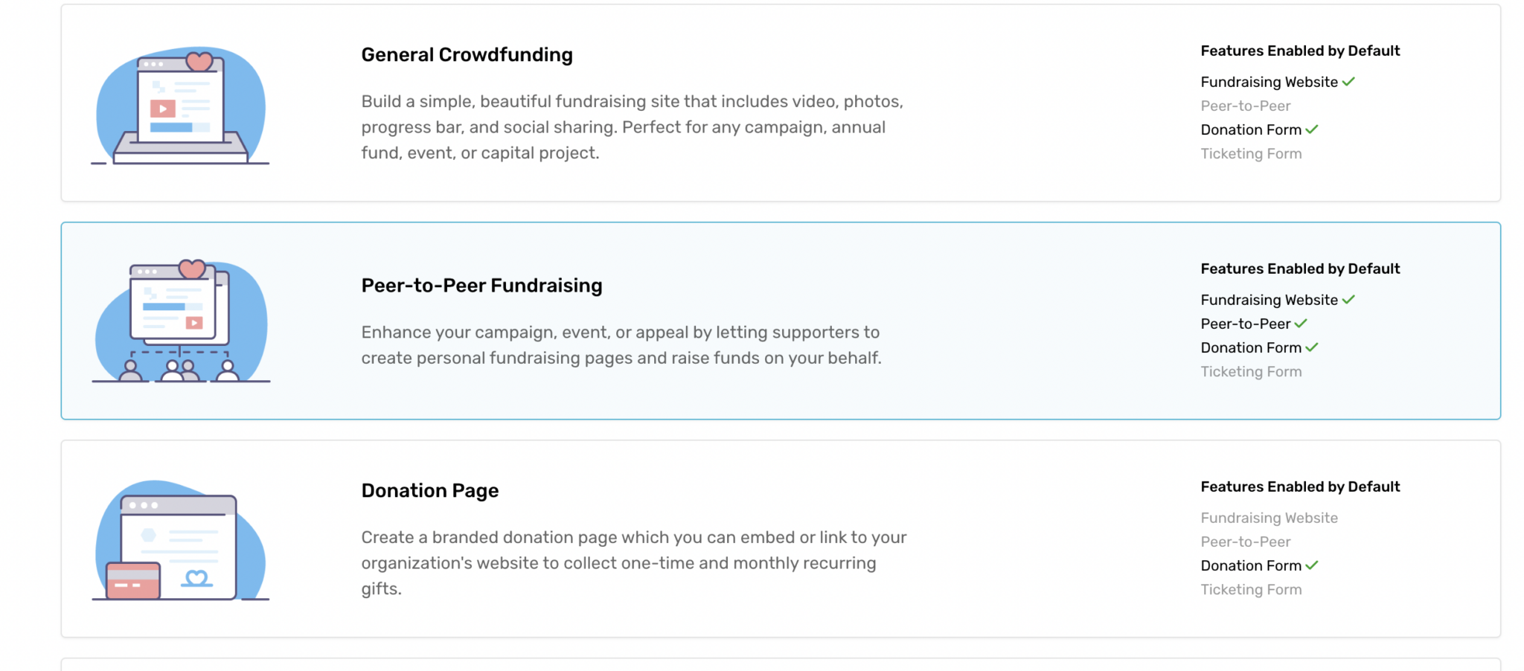
Task: Click the grayed Peer-to-Peer label in General Crowdfunding
Action: (x=1245, y=106)
